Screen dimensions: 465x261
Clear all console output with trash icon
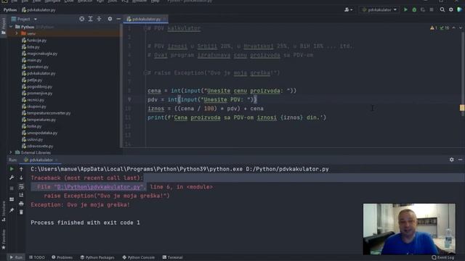point(21,212)
